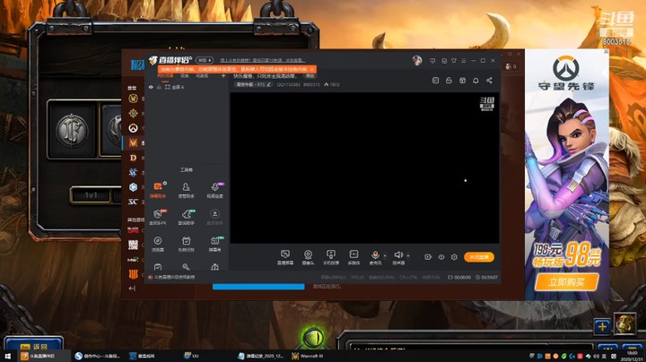Open the green-tagged tool in the toolbox middle row
Image resolution: width=646 pixels, height=362 pixels.
click(186, 217)
